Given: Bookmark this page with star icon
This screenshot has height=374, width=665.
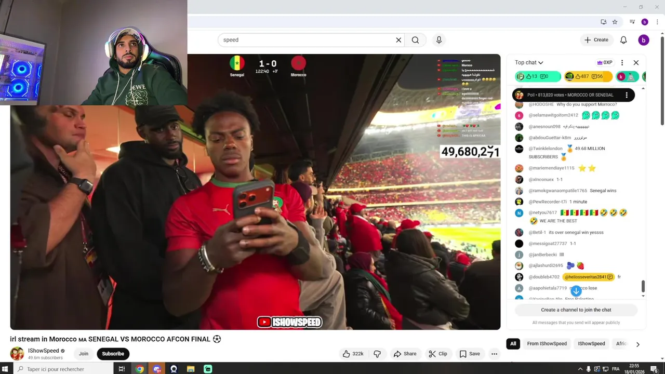Looking at the screenshot, I should 615,22.
